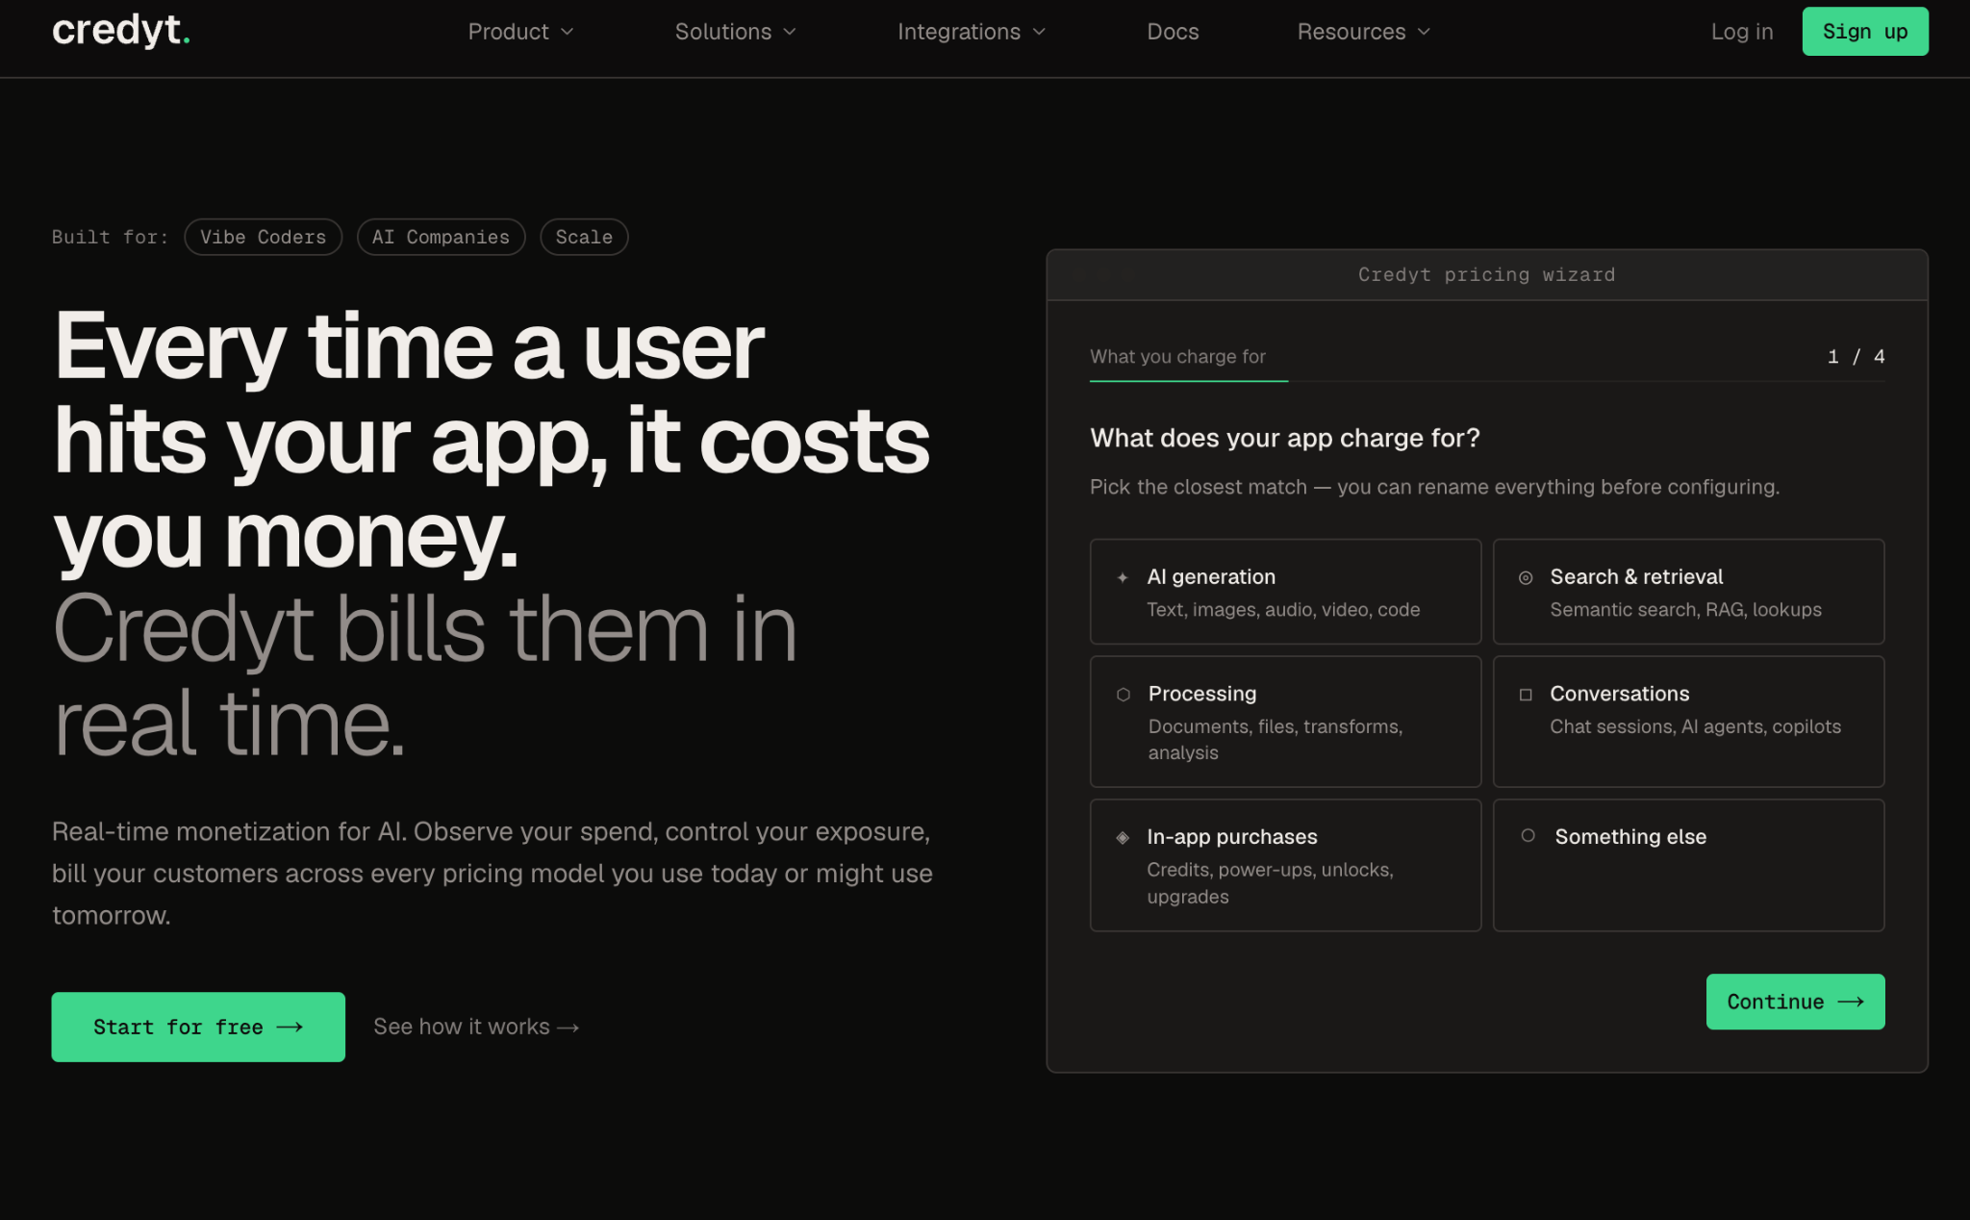
Task: Go to Docs
Action: 1173,32
